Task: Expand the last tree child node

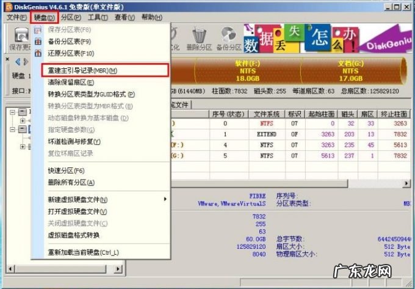Action: point(23,147)
